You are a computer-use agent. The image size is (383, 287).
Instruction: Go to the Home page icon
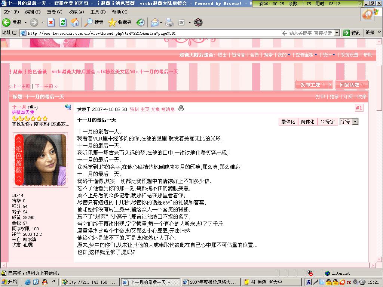click(75, 22)
